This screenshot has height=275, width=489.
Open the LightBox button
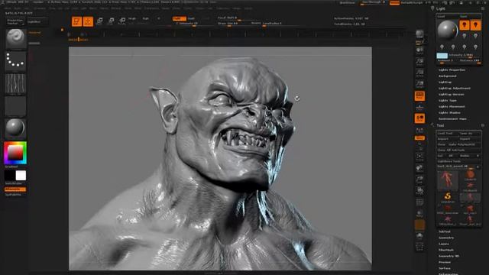[37, 21]
